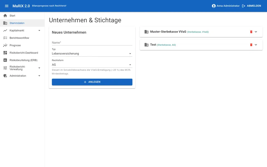This screenshot has height=167, width=267.
Task: Expand the Risikobericht-Verwaltung submenu arrow
Action: pos(39,68)
